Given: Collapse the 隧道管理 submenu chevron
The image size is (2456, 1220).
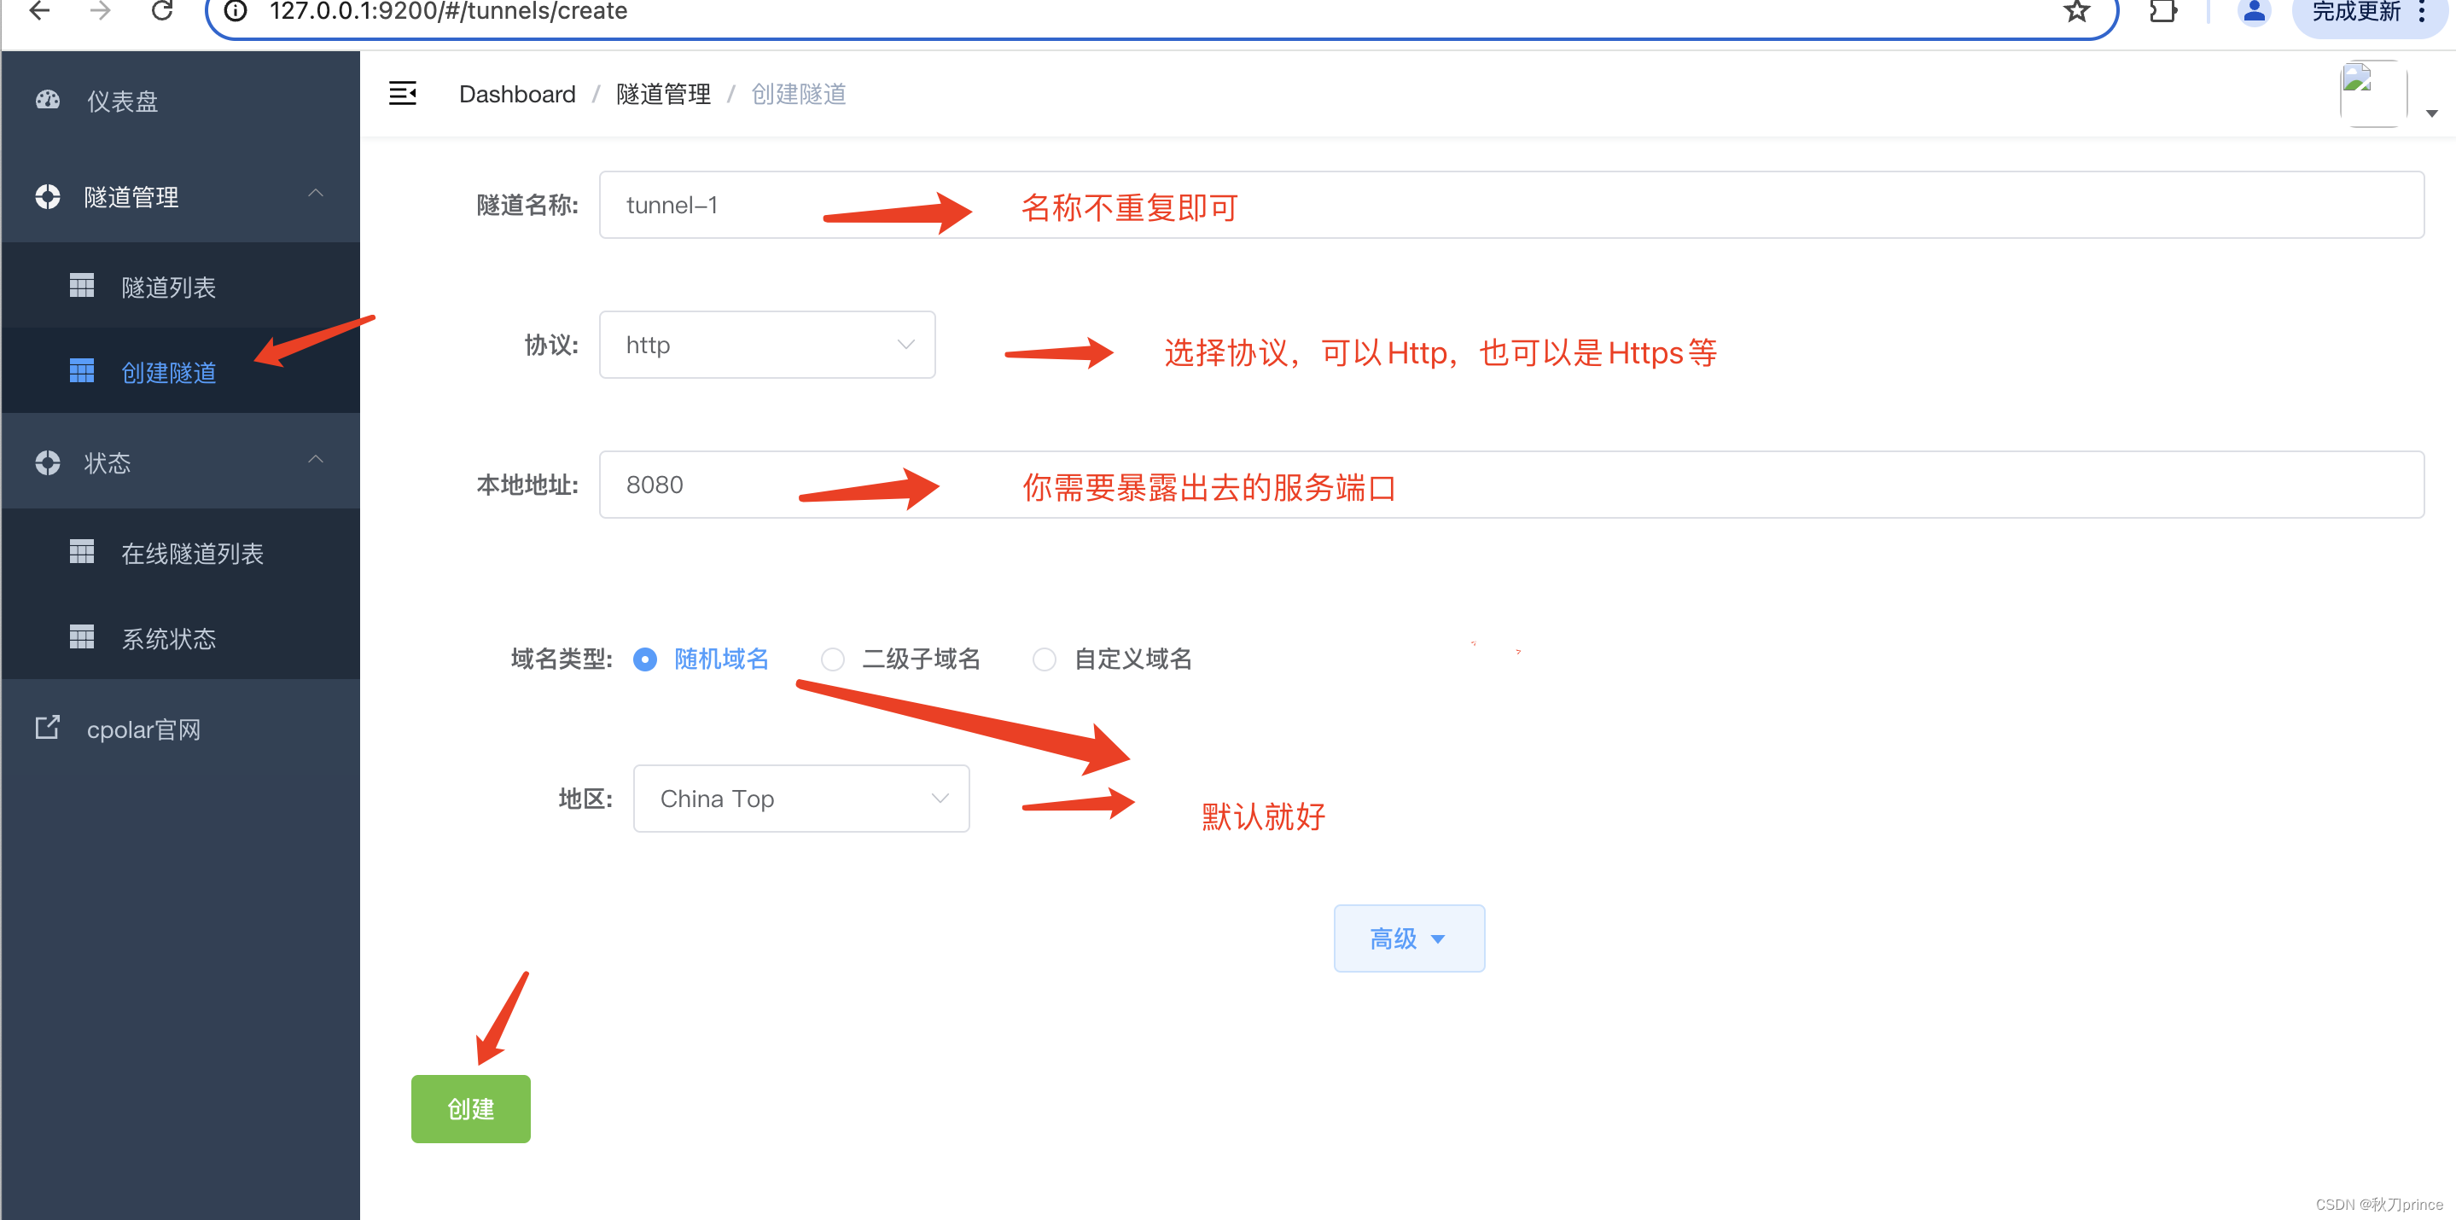Looking at the screenshot, I should [x=316, y=195].
